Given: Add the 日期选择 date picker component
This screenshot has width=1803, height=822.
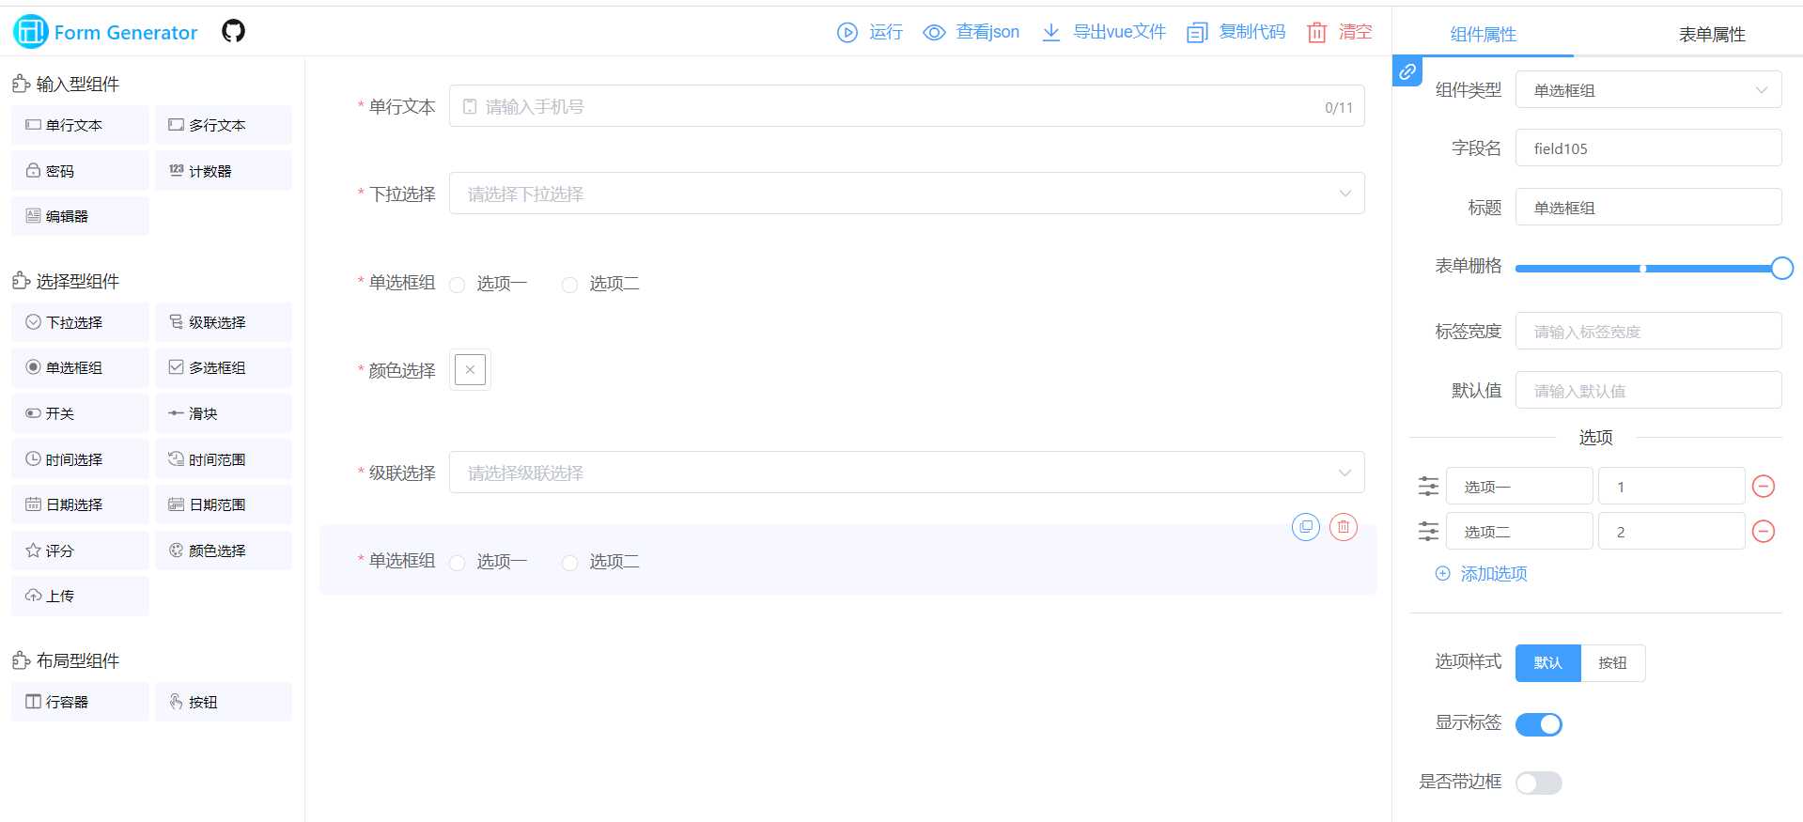Looking at the screenshot, I should click(80, 504).
